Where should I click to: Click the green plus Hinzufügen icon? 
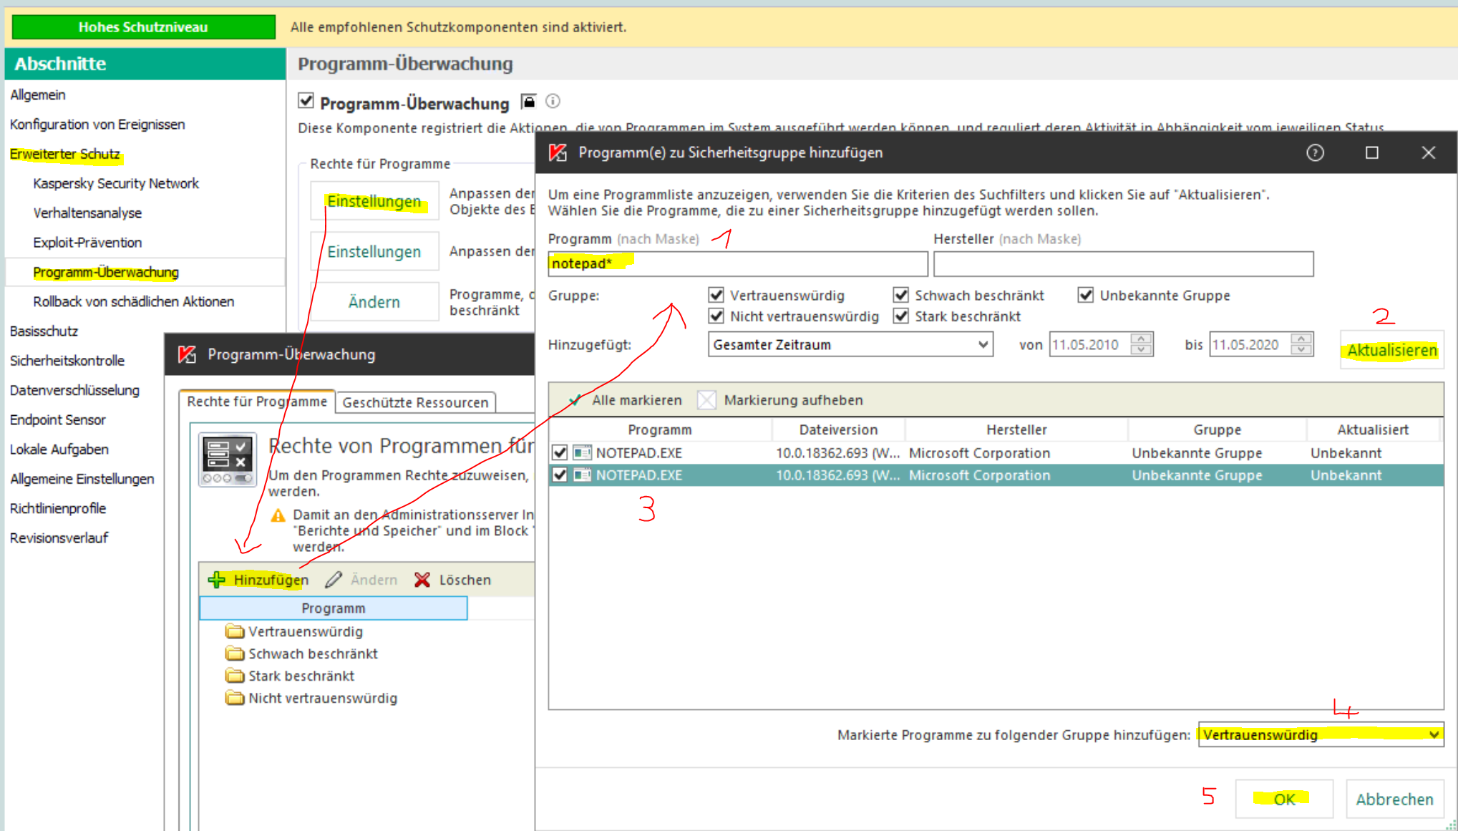tap(217, 580)
